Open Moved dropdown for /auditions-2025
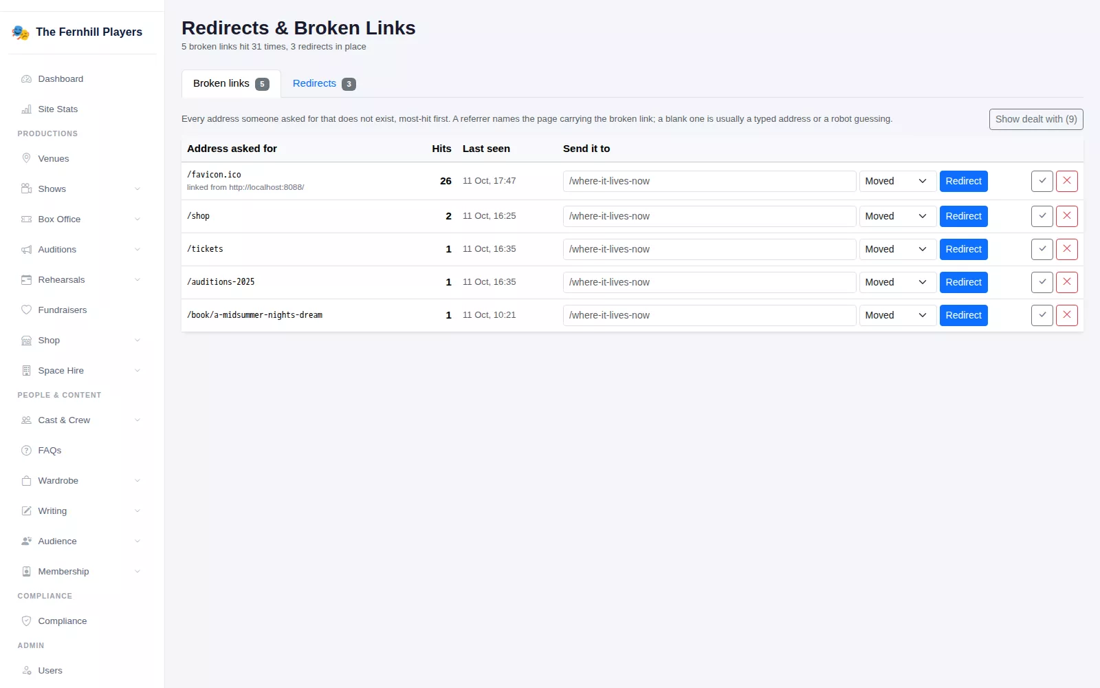Screen dimensions: 1100x688 [898, 282]
